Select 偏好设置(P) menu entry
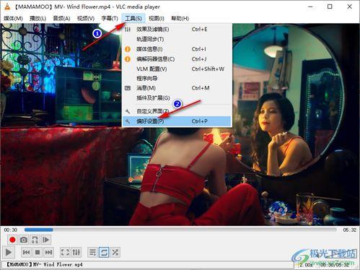Screen dimensions: 360x270 click(x=177, y=121)
